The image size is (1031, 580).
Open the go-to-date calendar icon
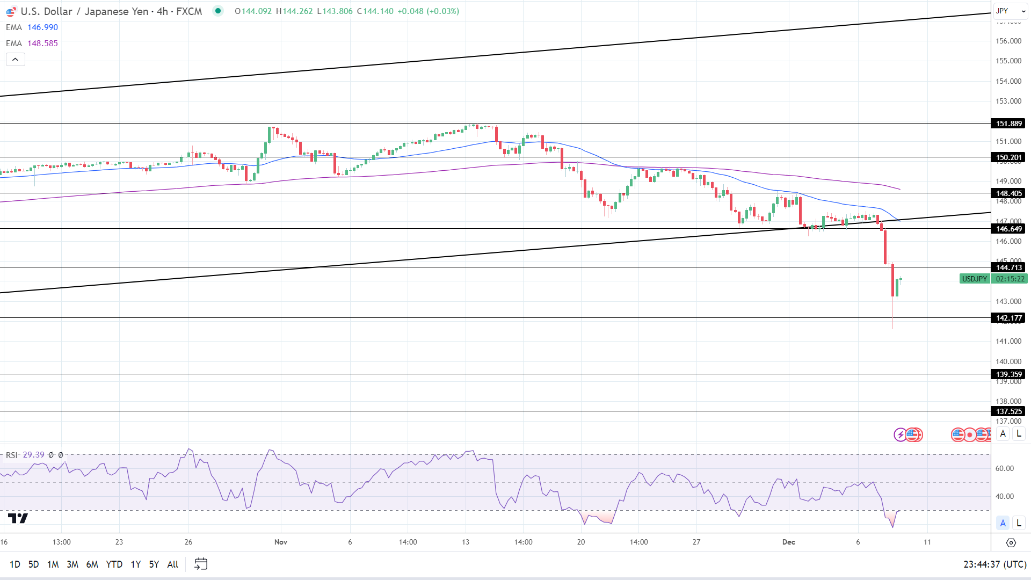click(x=201, y=564)
